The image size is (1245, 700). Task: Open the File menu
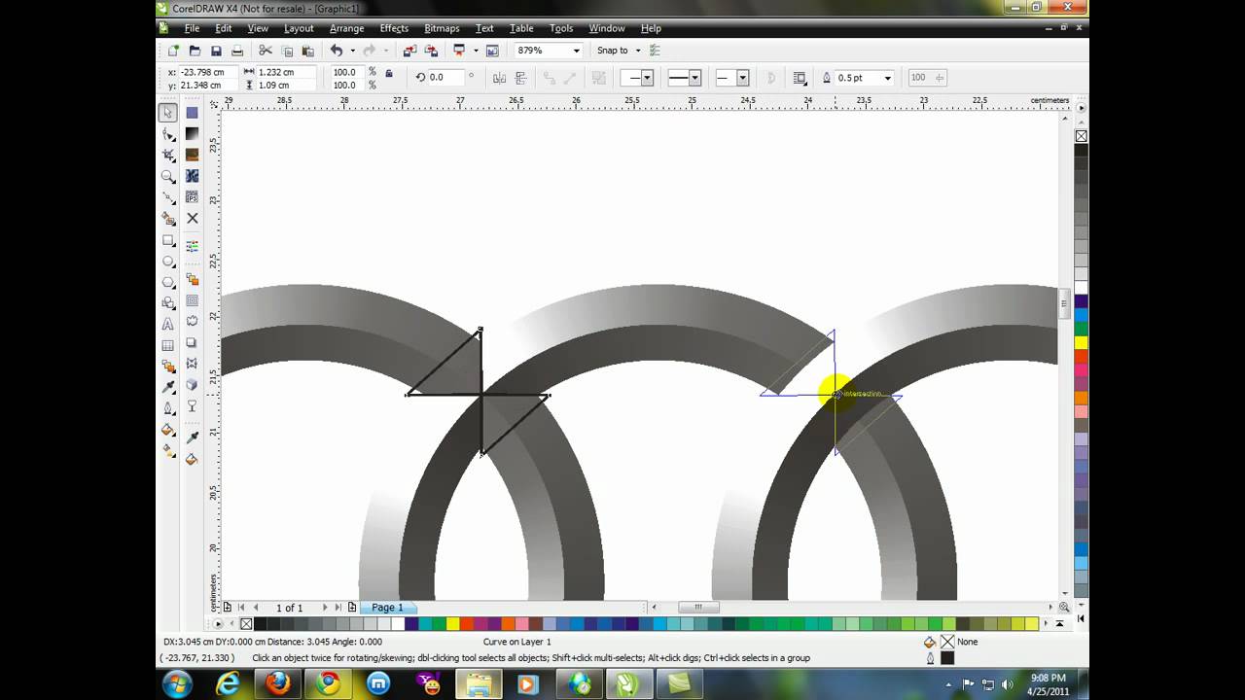pos(192,28)
